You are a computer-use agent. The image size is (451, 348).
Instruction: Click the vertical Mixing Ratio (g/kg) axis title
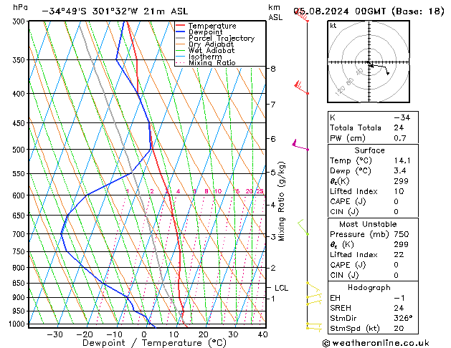281,201
